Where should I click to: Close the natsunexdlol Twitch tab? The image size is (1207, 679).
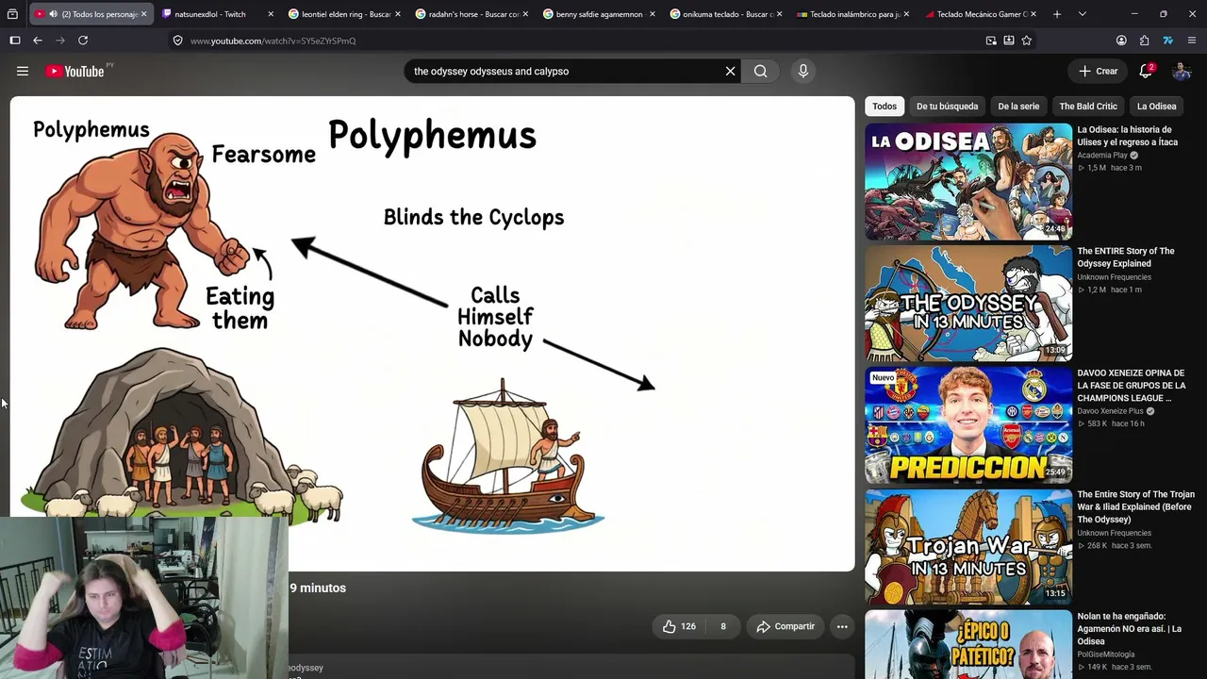[271, 14]
